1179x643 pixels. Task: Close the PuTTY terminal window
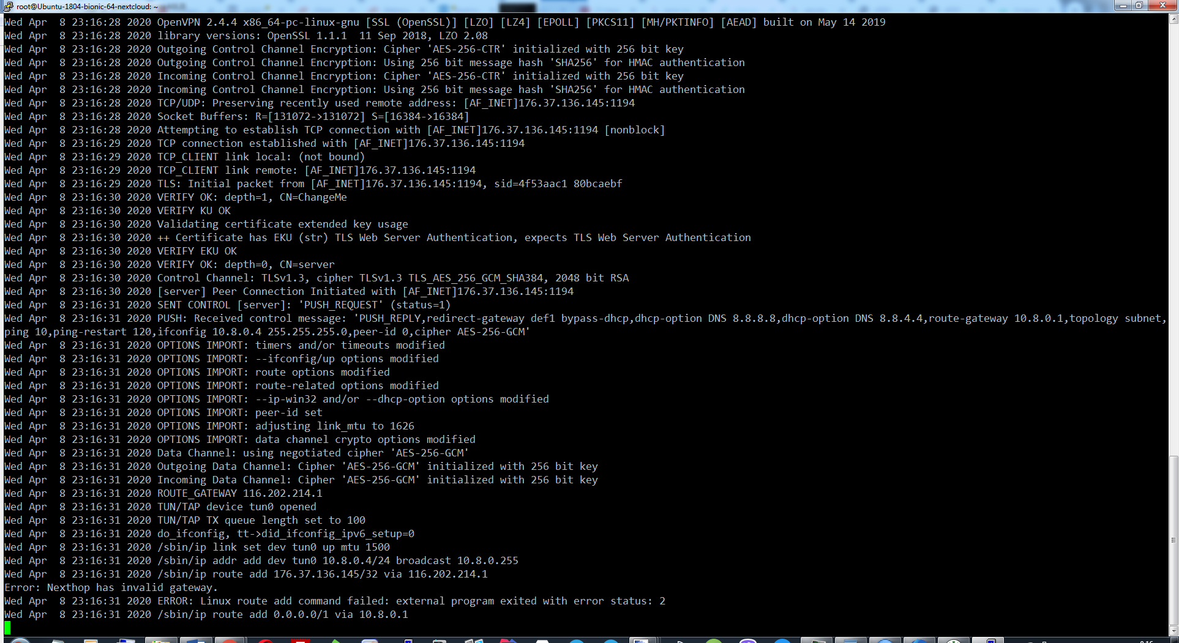point(1162,6)
